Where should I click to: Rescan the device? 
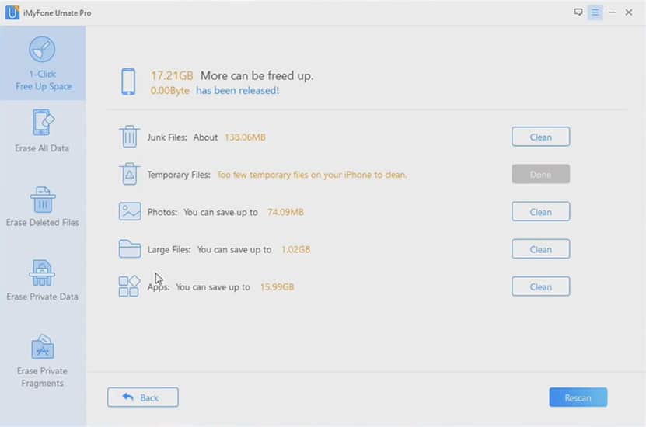click(578, 397)
